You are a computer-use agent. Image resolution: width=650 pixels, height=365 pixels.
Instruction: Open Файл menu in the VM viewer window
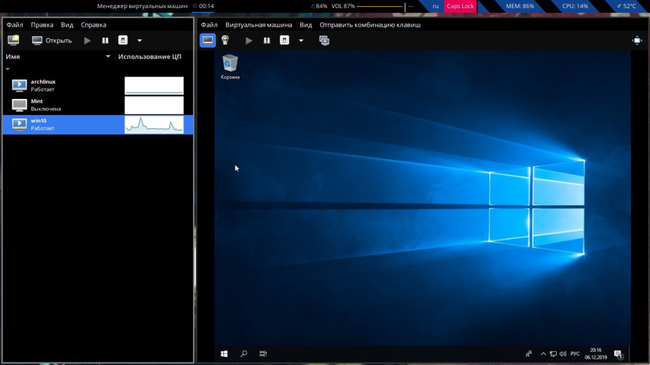click(209, 25)
